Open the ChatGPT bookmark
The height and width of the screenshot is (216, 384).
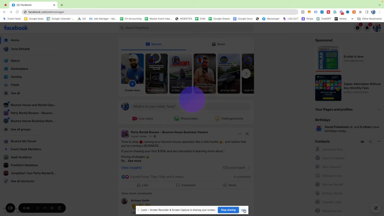pos(323,19)
